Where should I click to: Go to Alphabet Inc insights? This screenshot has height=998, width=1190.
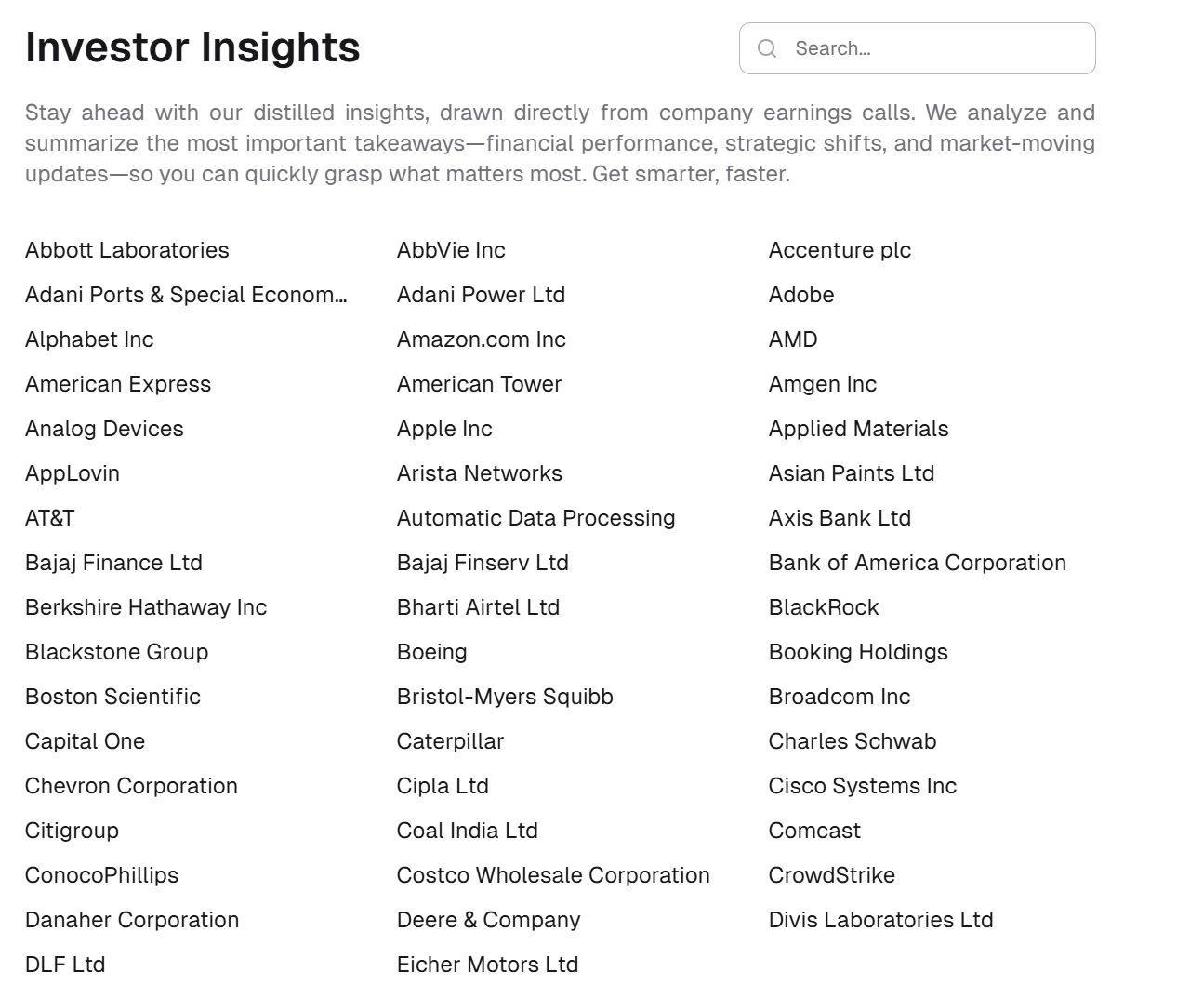click(x=89, y=339)
